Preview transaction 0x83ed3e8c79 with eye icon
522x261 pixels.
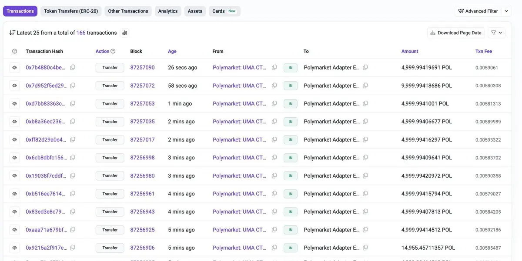[x=14, y=212]
